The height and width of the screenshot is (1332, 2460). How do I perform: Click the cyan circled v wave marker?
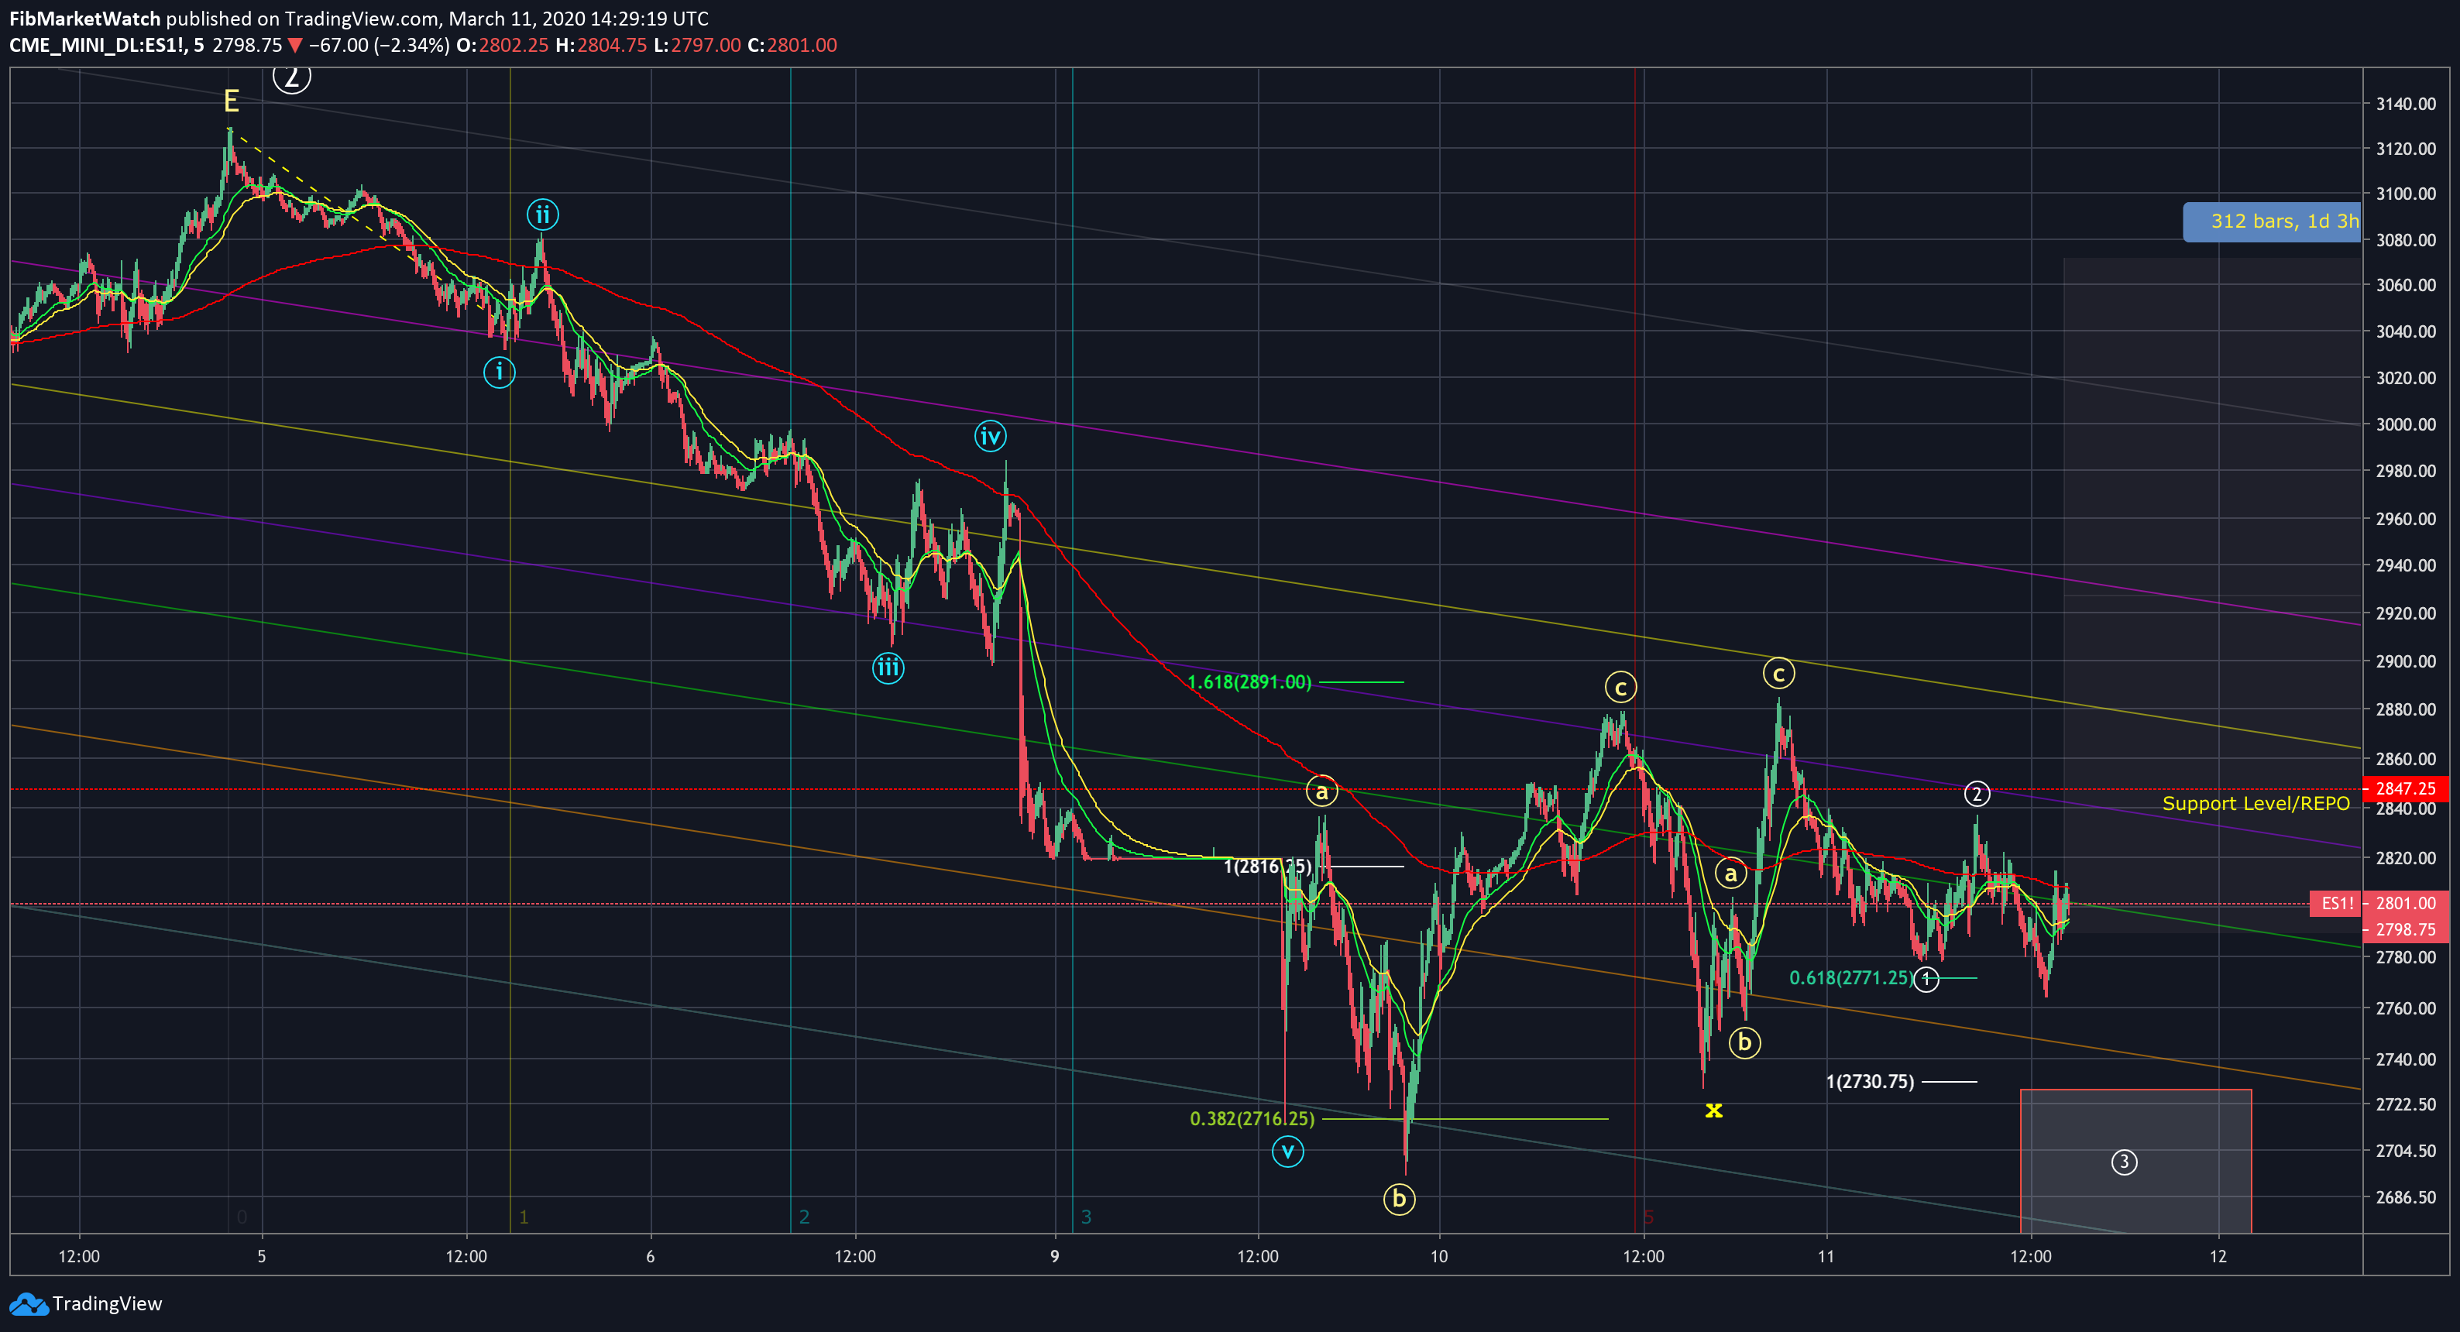pos(1287,1152)
